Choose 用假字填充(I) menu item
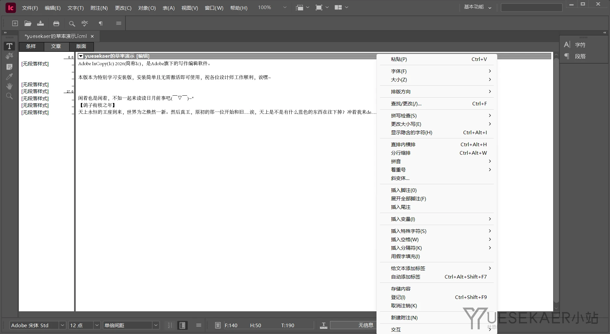Screen dimensions: 610x334 pos(437,256)
